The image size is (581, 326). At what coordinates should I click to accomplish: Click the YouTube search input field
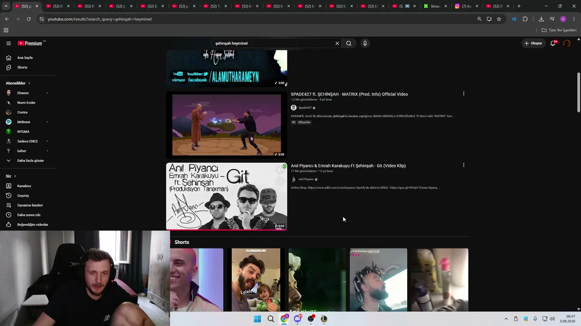point(274,43)
